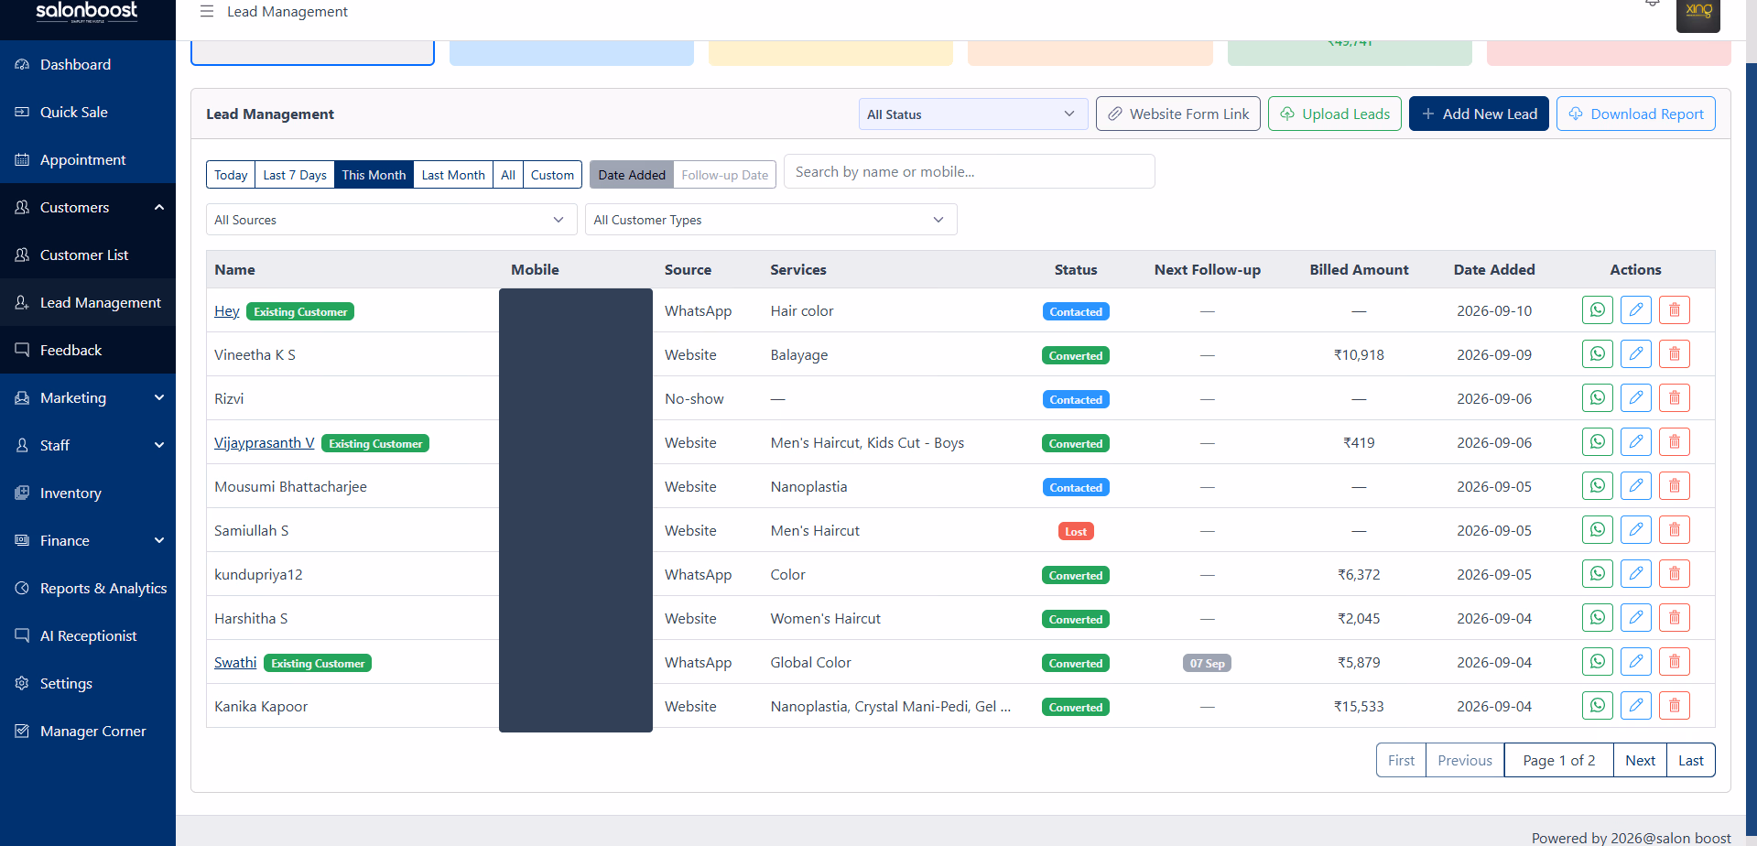Open the Vijayprasanth V customer link
1757x846 pixels.
point(265,443)
